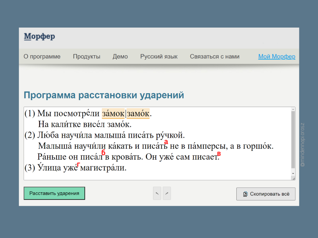Click the document copy icon in Скопировать всё
Screen dimensions: 318x238
(245, 194)
